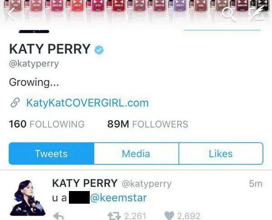Like the tweet with heart icon
This screenshot has width=272, height=220.
pos(169,215)
